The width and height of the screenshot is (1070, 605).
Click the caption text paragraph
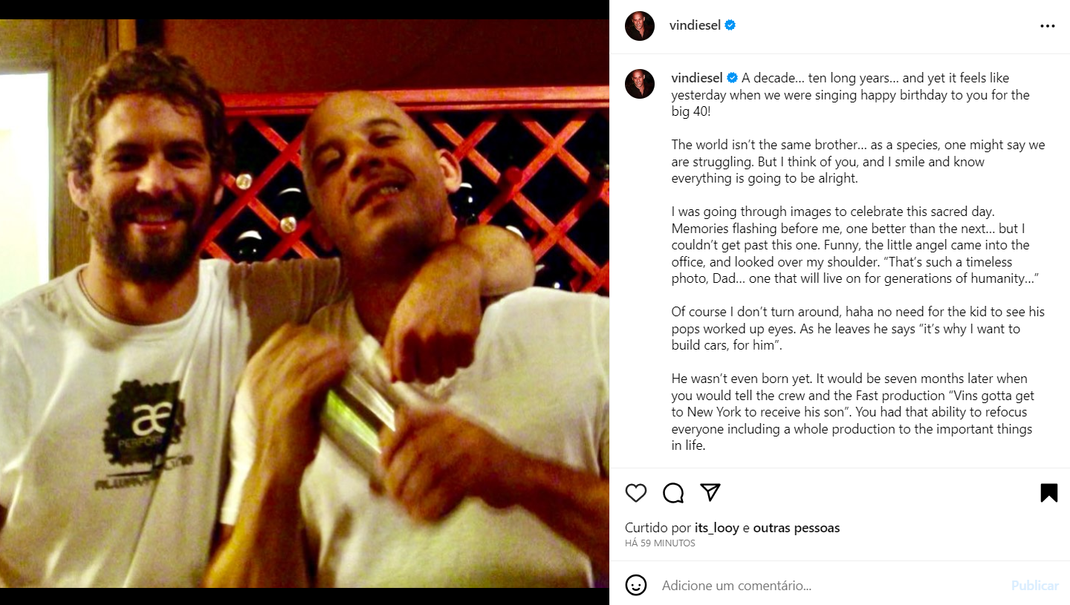click(855, 262)
